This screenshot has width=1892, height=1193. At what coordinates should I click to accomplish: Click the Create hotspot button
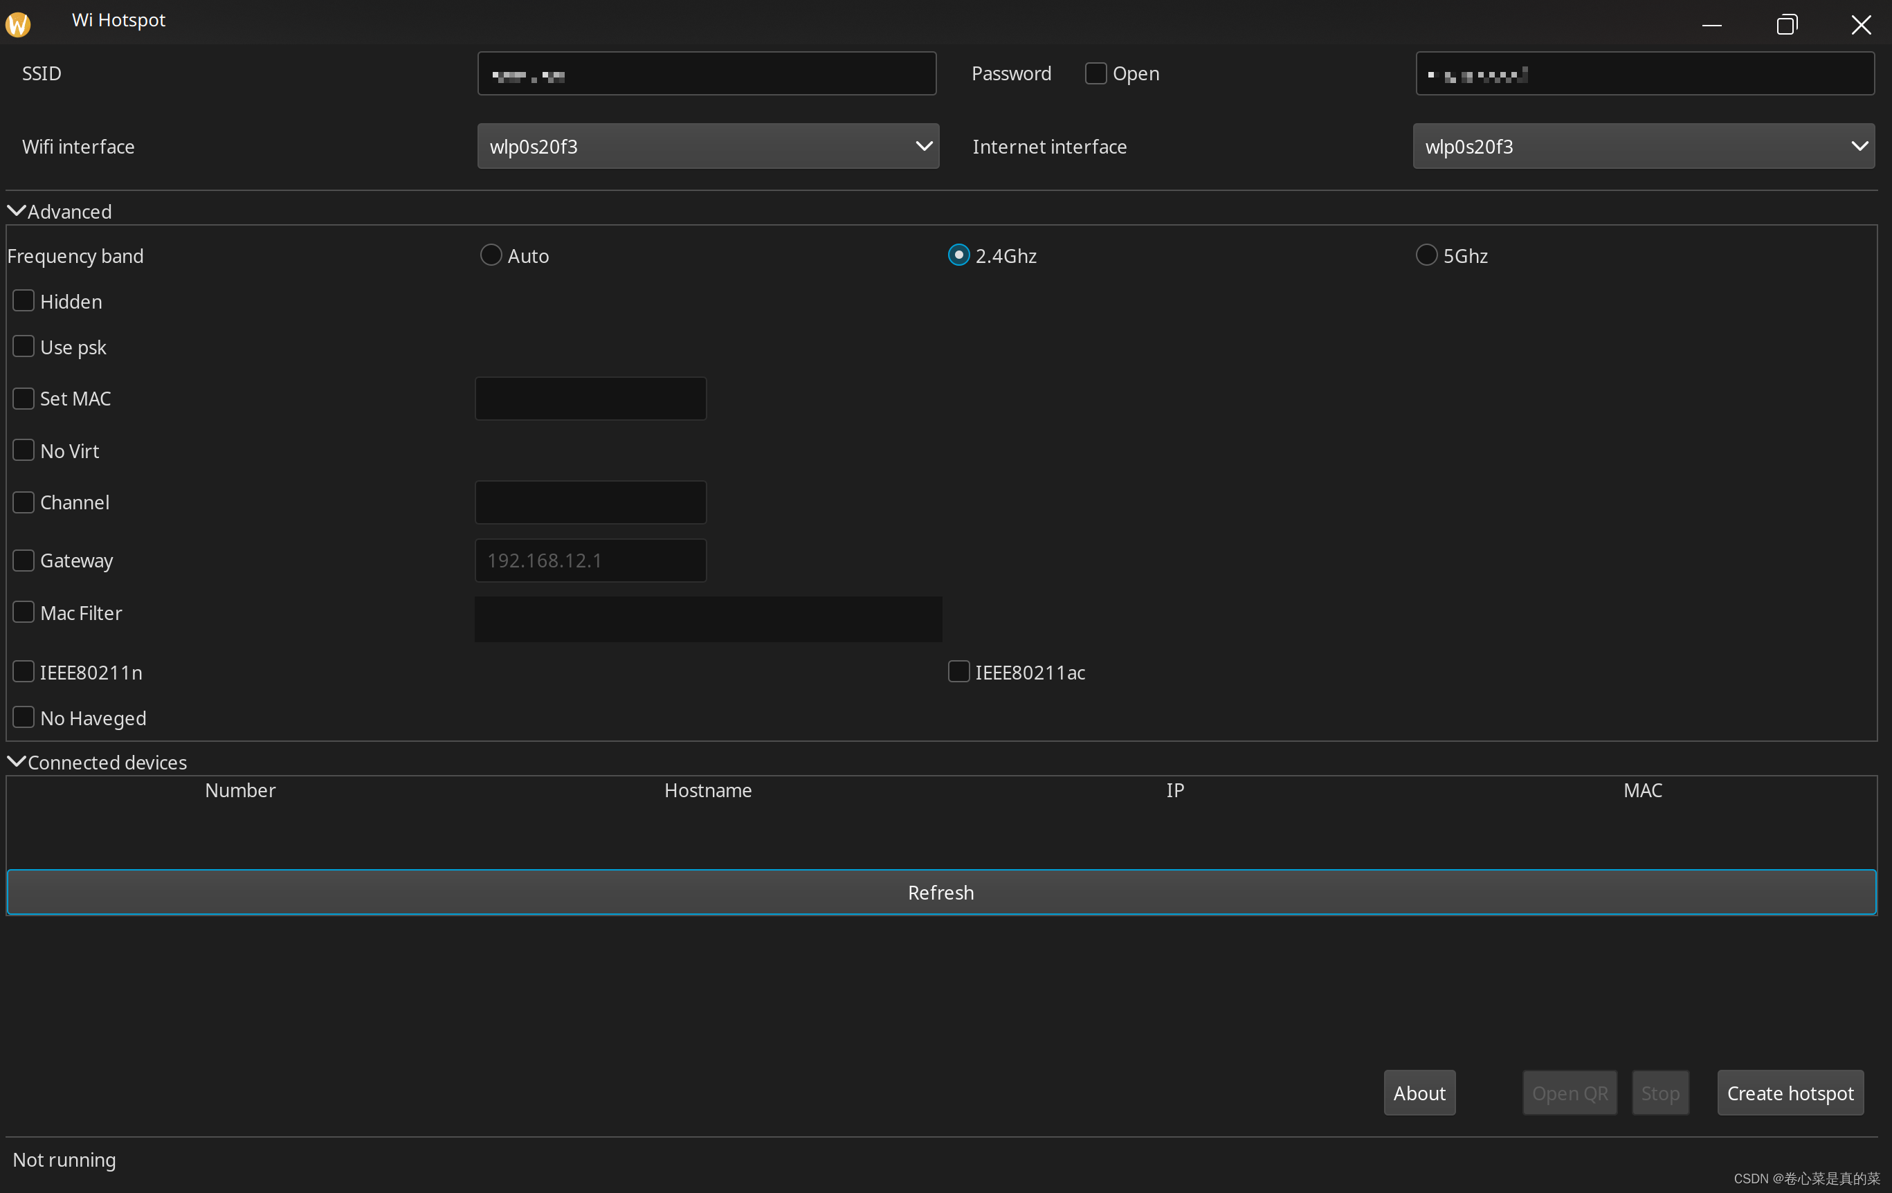click(x=1792, y=1093)
